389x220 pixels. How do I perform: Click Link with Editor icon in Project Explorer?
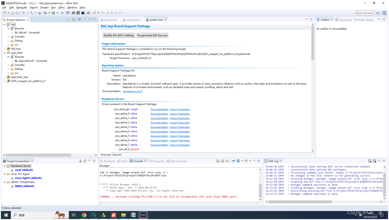[73, 20]
